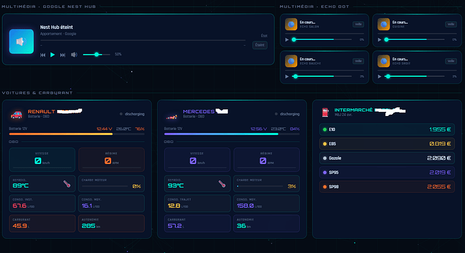Click the RENAULT card title

click(42, 111)
